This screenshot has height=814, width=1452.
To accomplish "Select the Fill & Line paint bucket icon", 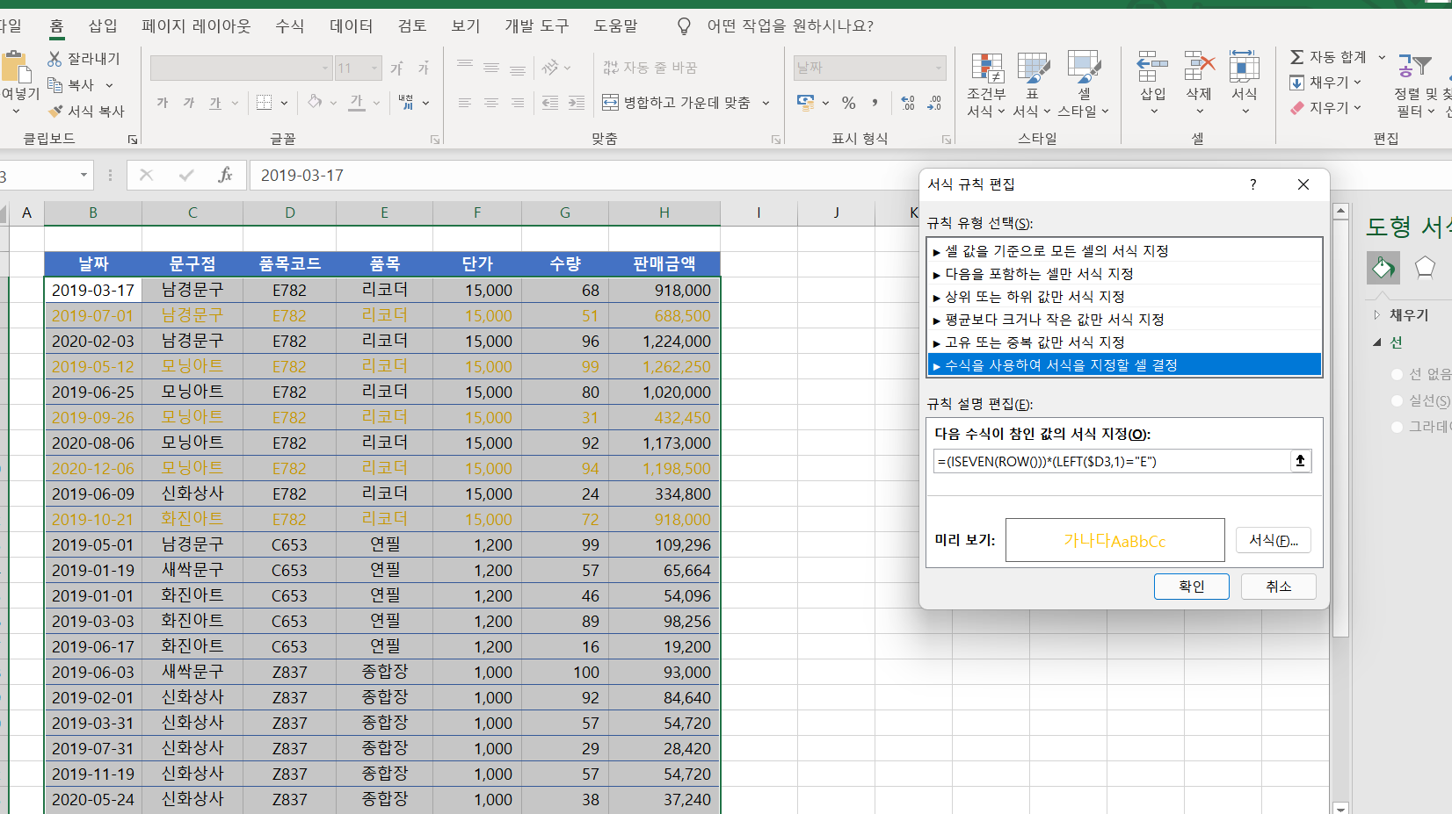I will click(1383, 267).
